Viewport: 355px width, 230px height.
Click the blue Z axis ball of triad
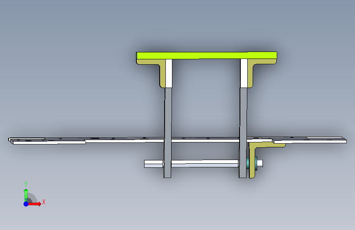(26, 204)
